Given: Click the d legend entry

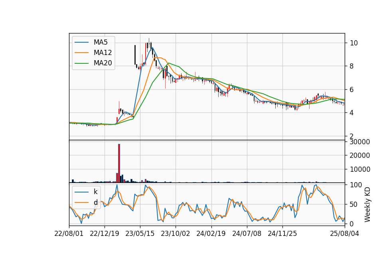Looking at the screenshot, I should [x=95, y=202].
